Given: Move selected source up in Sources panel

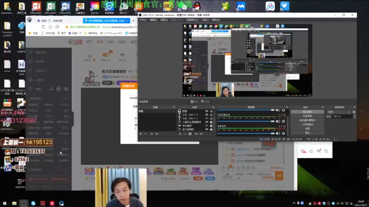Looking at the screenshot, I should coord(196,134).
